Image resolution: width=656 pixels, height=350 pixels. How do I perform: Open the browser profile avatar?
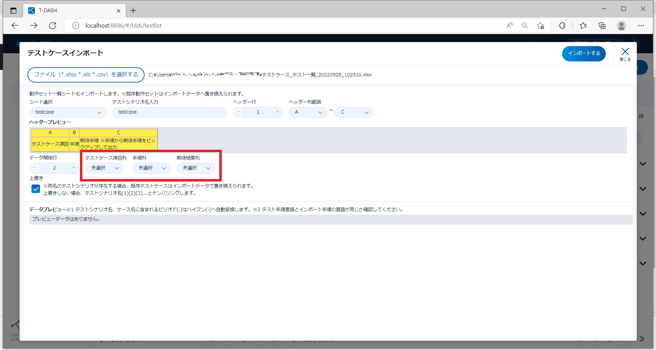coord(621,26)
